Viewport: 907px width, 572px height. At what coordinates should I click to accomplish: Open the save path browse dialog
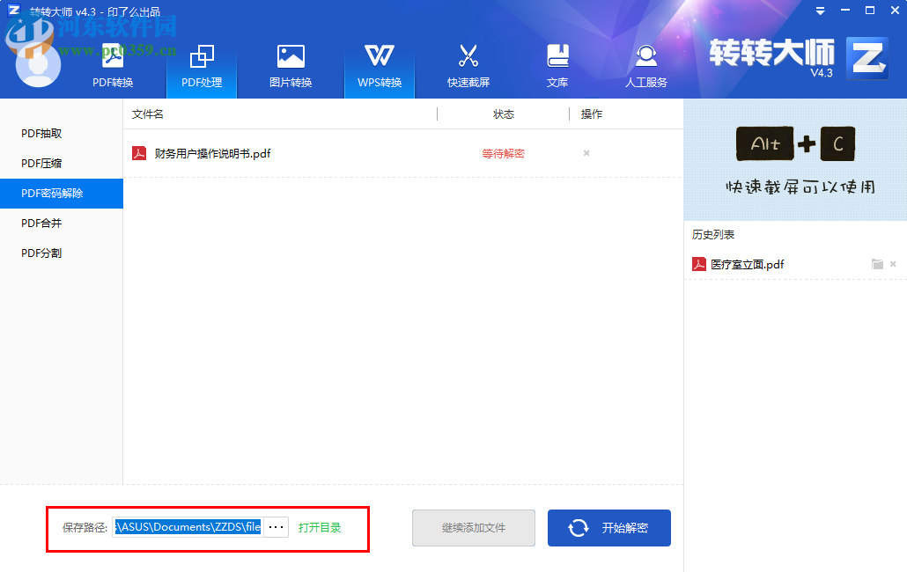pos(276,526)
